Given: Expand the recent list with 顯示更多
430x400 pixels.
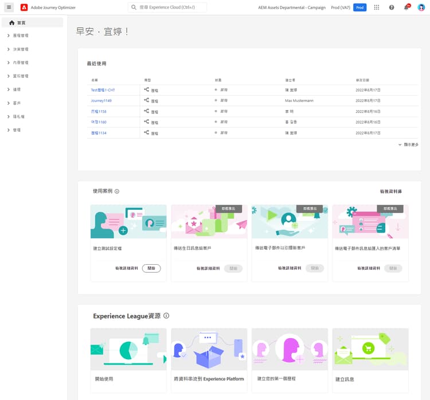Looking at the screenshot, I should pyautogui.click(x=408, y=144).
